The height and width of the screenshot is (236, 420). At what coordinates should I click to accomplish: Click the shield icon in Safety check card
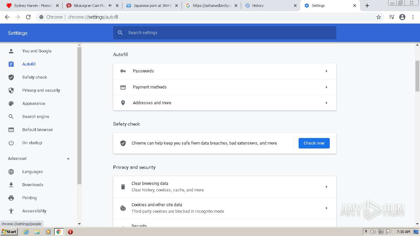click(x=123, y=143)
